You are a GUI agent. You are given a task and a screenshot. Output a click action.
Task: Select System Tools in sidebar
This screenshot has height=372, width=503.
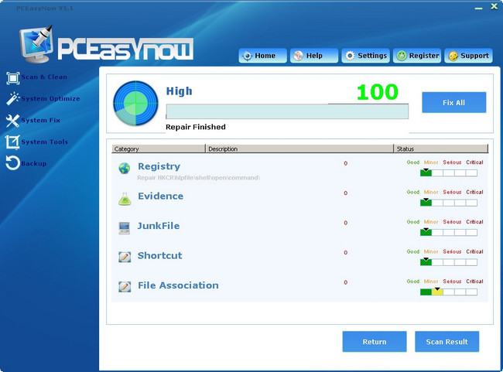pos(45,142)
